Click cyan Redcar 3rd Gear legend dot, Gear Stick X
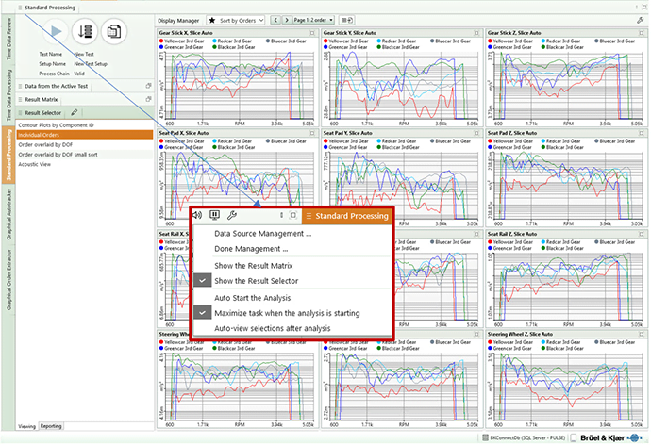This screenshot has height=445, width=651. [x=215, y=41]
